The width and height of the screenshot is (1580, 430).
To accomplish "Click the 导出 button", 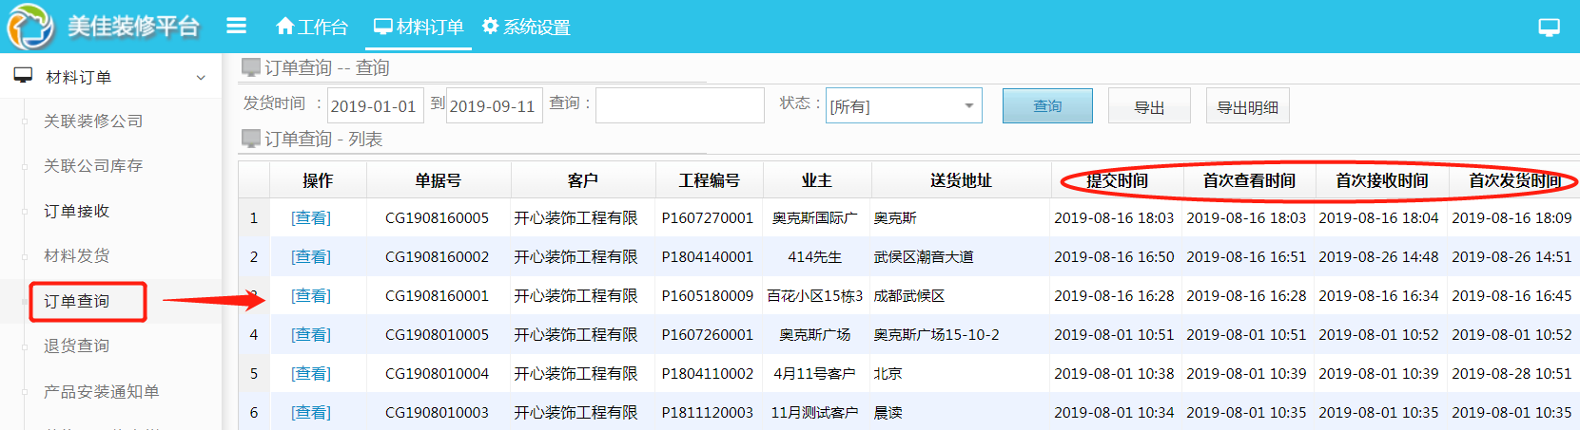I will 1149,107.
